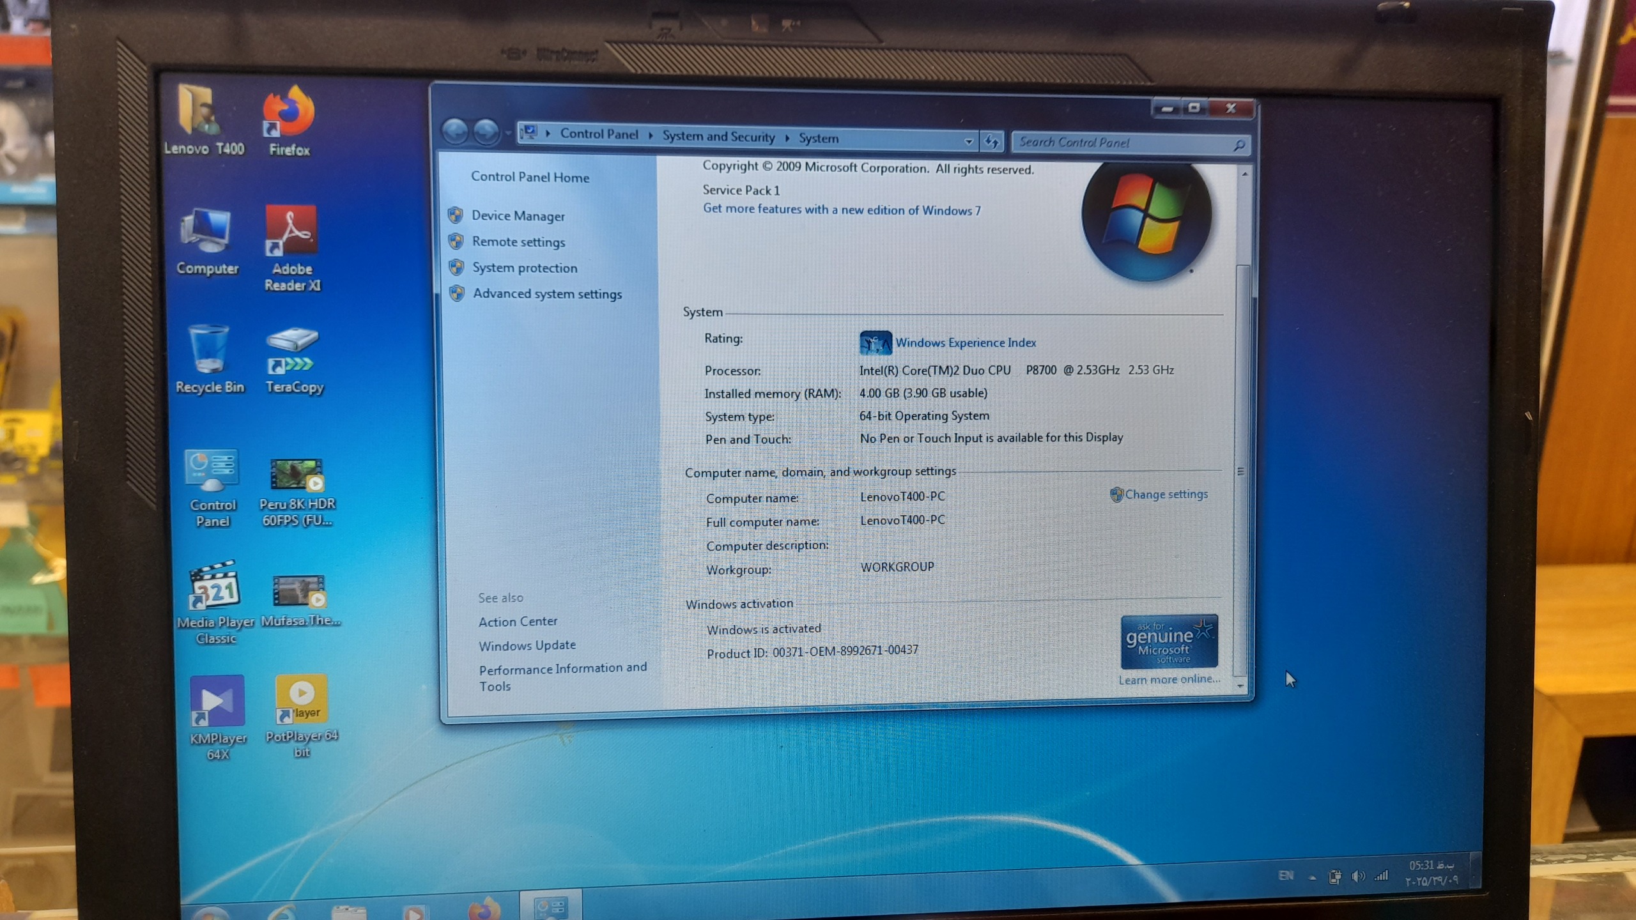Expand the address bar history dropdown
Image resolution: width=1636 pixels, height=920 pixels.
(969, 141)
